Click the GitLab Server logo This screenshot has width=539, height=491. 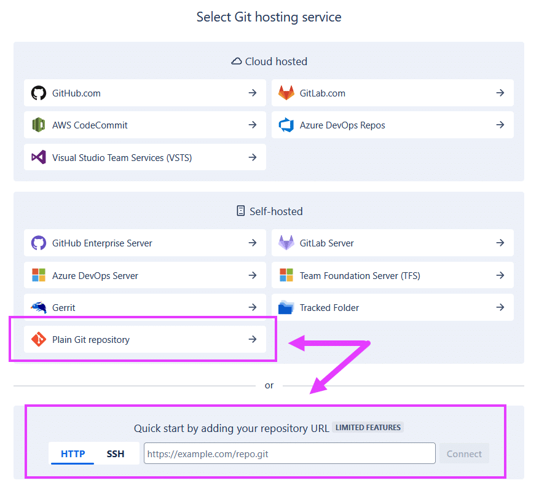(286, 243)
